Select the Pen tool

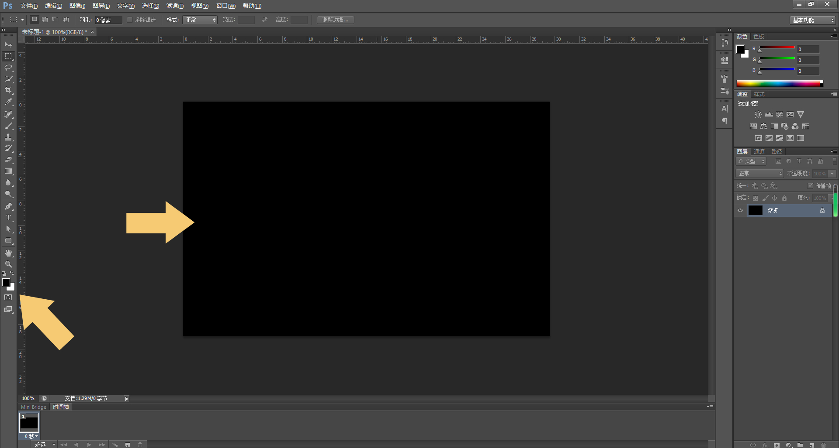tap(8, 206)
